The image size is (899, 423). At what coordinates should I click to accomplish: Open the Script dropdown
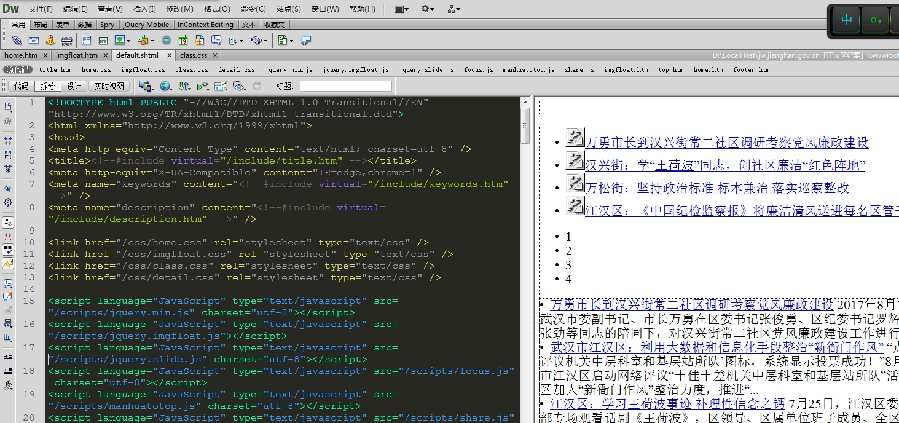[x=265, y=41]
